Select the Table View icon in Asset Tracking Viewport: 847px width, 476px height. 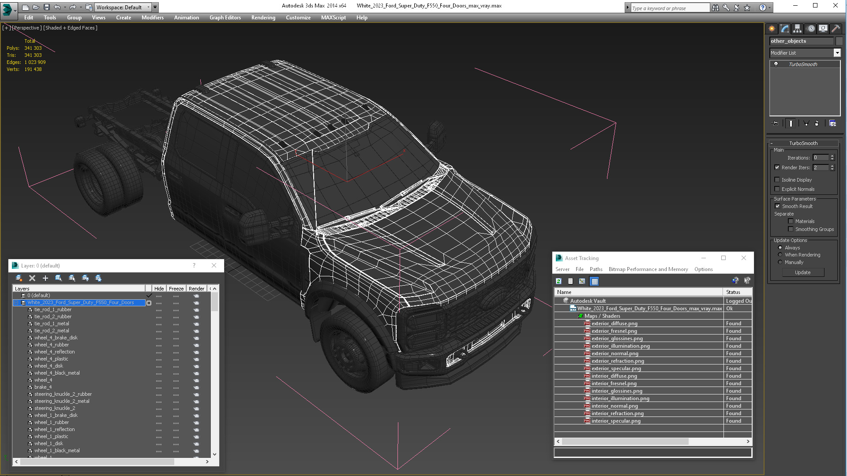595,281
